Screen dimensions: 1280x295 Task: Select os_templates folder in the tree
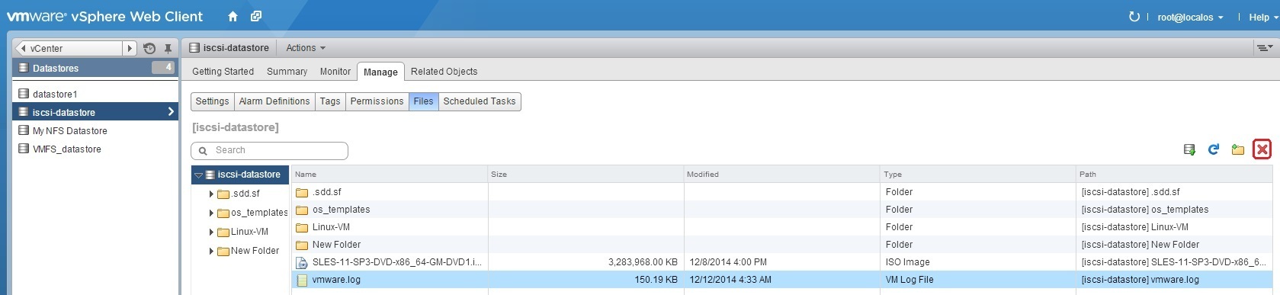pos(258,213)
